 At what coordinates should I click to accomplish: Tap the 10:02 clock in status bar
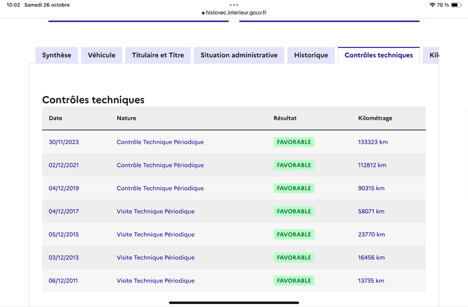13,5
